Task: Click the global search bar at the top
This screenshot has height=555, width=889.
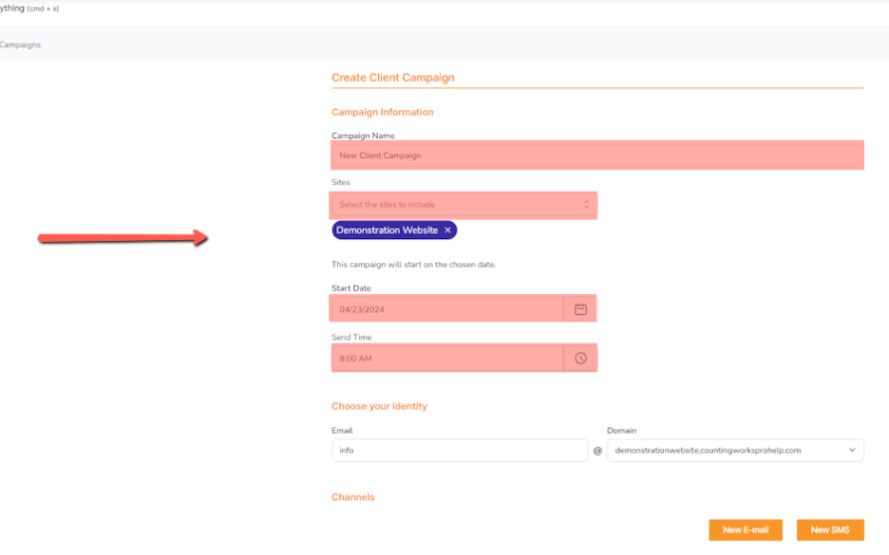Action: (28, 8)
